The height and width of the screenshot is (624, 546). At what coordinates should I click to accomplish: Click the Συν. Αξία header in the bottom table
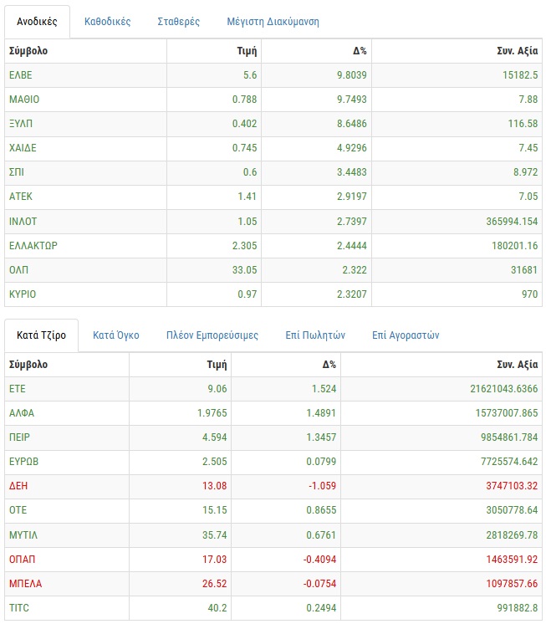518,365
